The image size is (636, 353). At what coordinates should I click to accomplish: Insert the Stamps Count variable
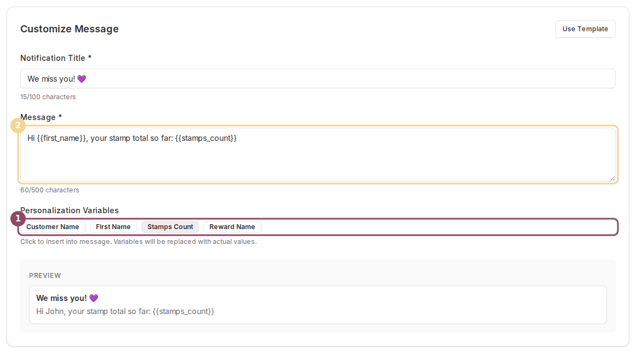(170, 227)
